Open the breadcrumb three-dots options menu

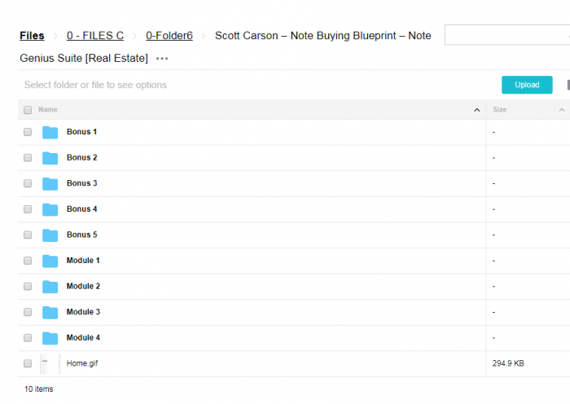point(162,59)
